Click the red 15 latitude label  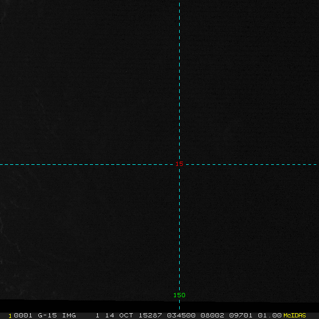pyautogui.click(x=180, y=164)
